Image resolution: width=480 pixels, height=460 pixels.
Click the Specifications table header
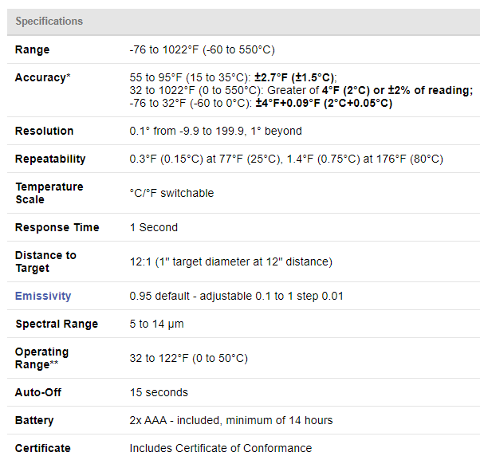[49, 22]
